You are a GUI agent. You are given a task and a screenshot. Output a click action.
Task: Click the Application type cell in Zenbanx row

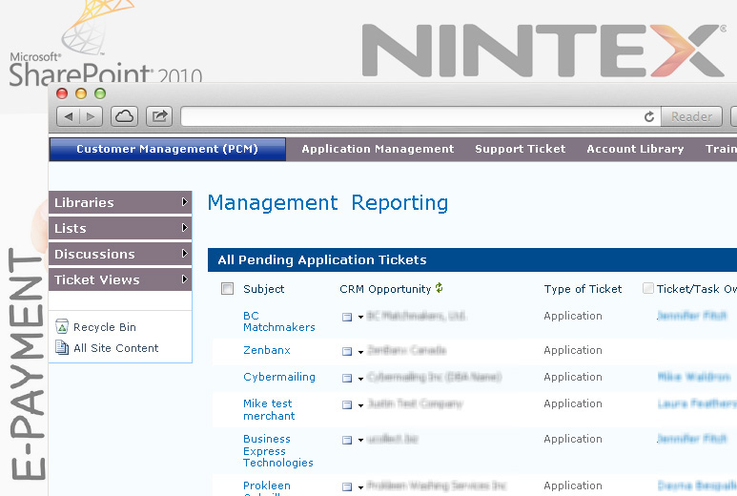point(572,350)
